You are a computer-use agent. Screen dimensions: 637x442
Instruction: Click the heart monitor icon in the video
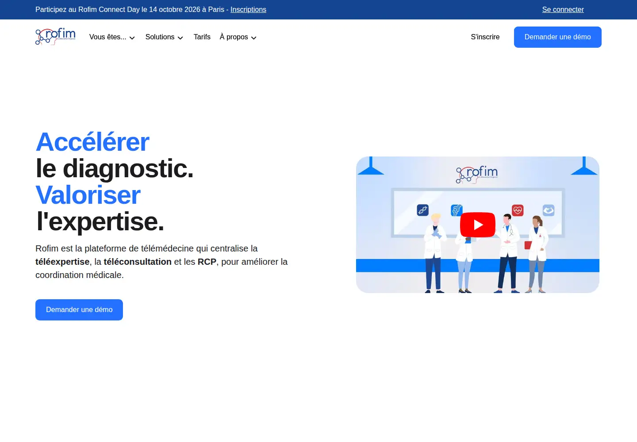tap(518, 210)
